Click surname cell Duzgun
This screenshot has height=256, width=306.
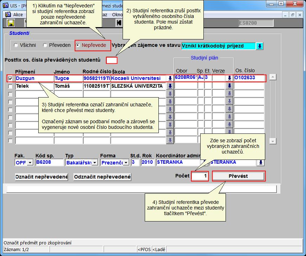[x=34, y=79]
